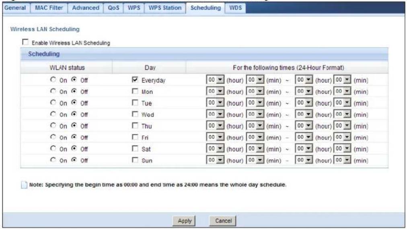Set WLAN status On for Wed row
This screenshot has width=407, height=229.
tap(53, 114)
